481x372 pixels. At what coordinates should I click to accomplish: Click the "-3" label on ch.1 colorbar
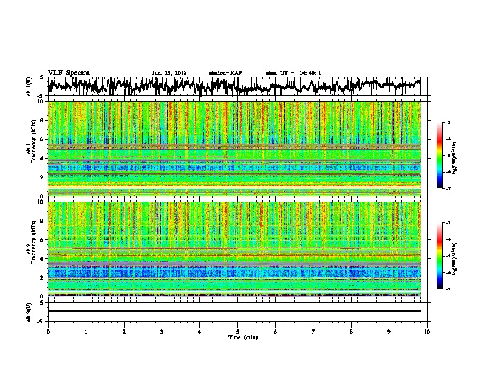point(448,122)
